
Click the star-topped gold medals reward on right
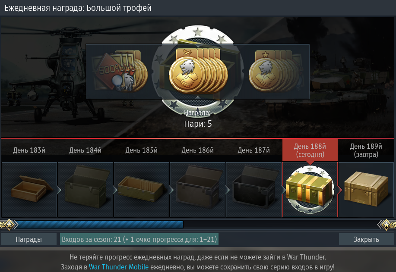[x=275, y=71]
